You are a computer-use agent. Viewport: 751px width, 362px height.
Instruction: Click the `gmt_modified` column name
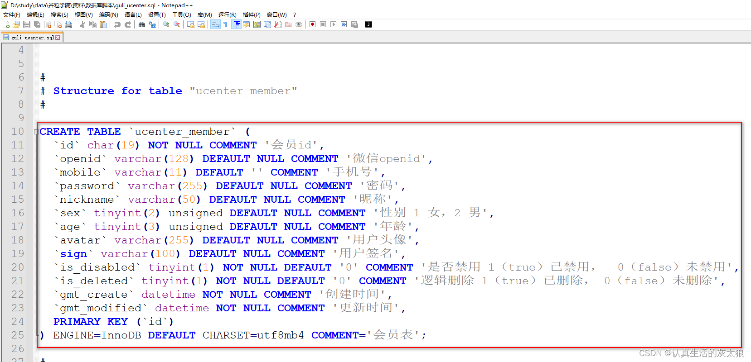pyautogui.click(x=101, y=308)
